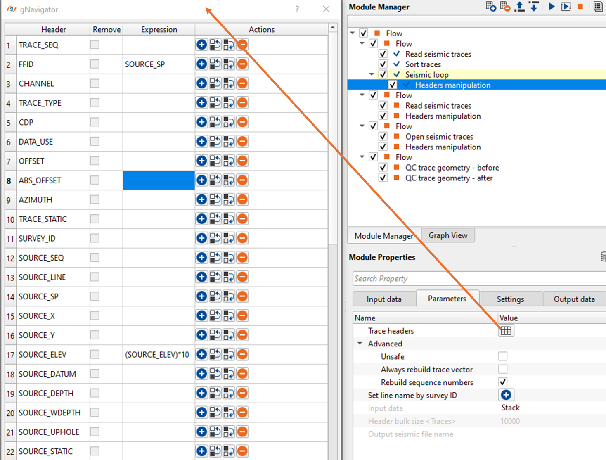Switch to the Graph View tab

pyautogui.click(x=448, y=235)
